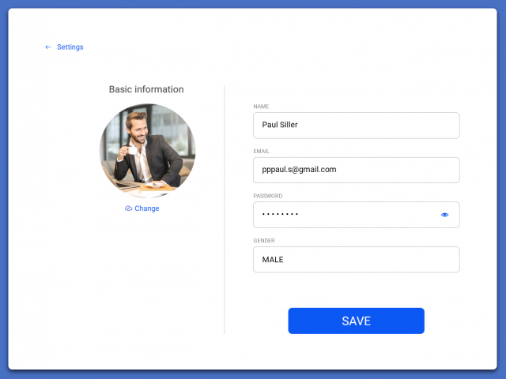Click the back arrow icon beside Settings

(47, 47)
